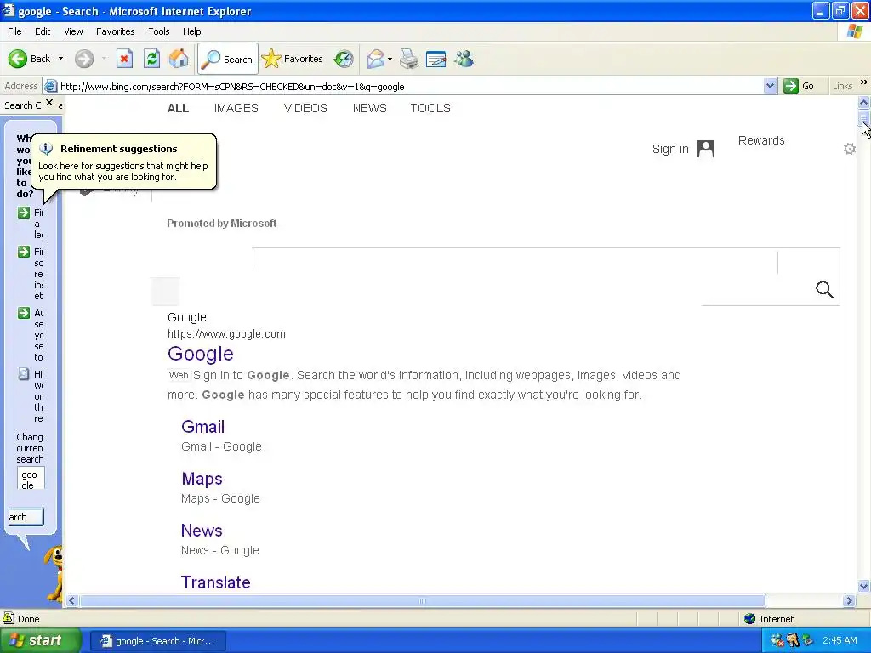Image resolution: width=871 pixels, height=653 pixels.
Task: Open the Help menu
Action: tap(192, 31)
